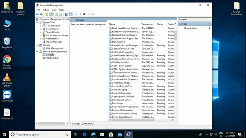This screenshot has width=246, height=138.
Task: Collapse the Storage node
Action: (37, 45)
